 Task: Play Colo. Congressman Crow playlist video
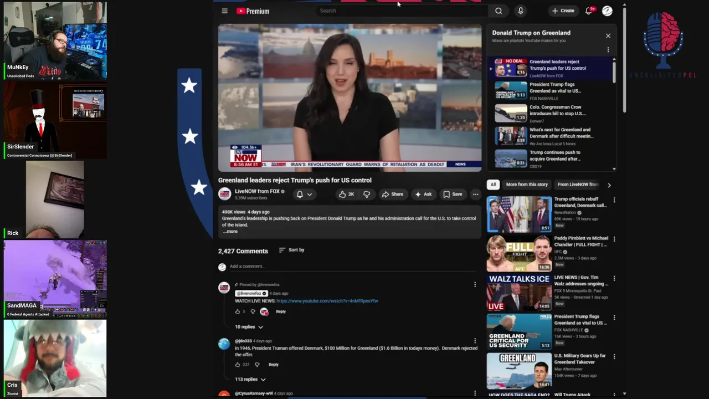[x=551, y=113]
